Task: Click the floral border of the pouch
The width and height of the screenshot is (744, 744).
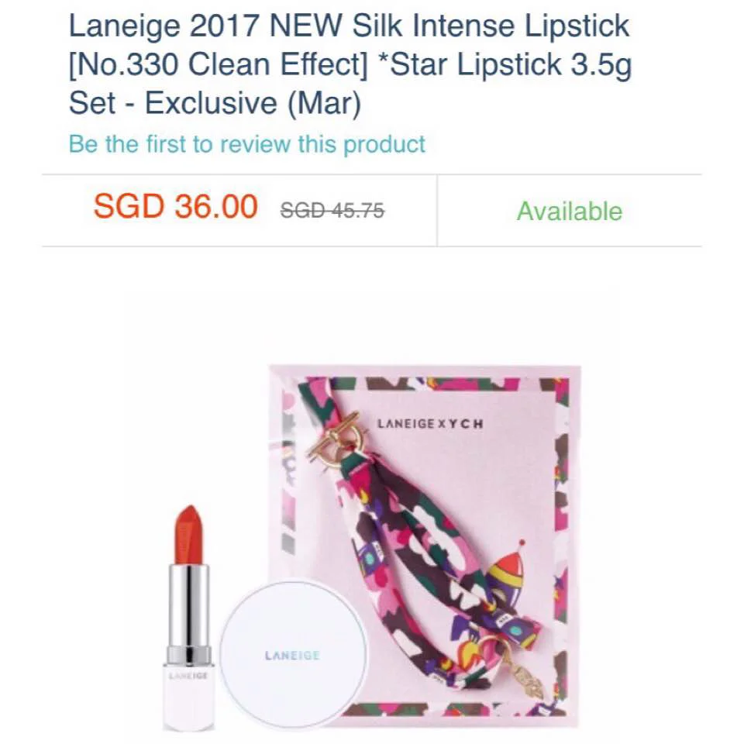Action: tap(562, 546)
